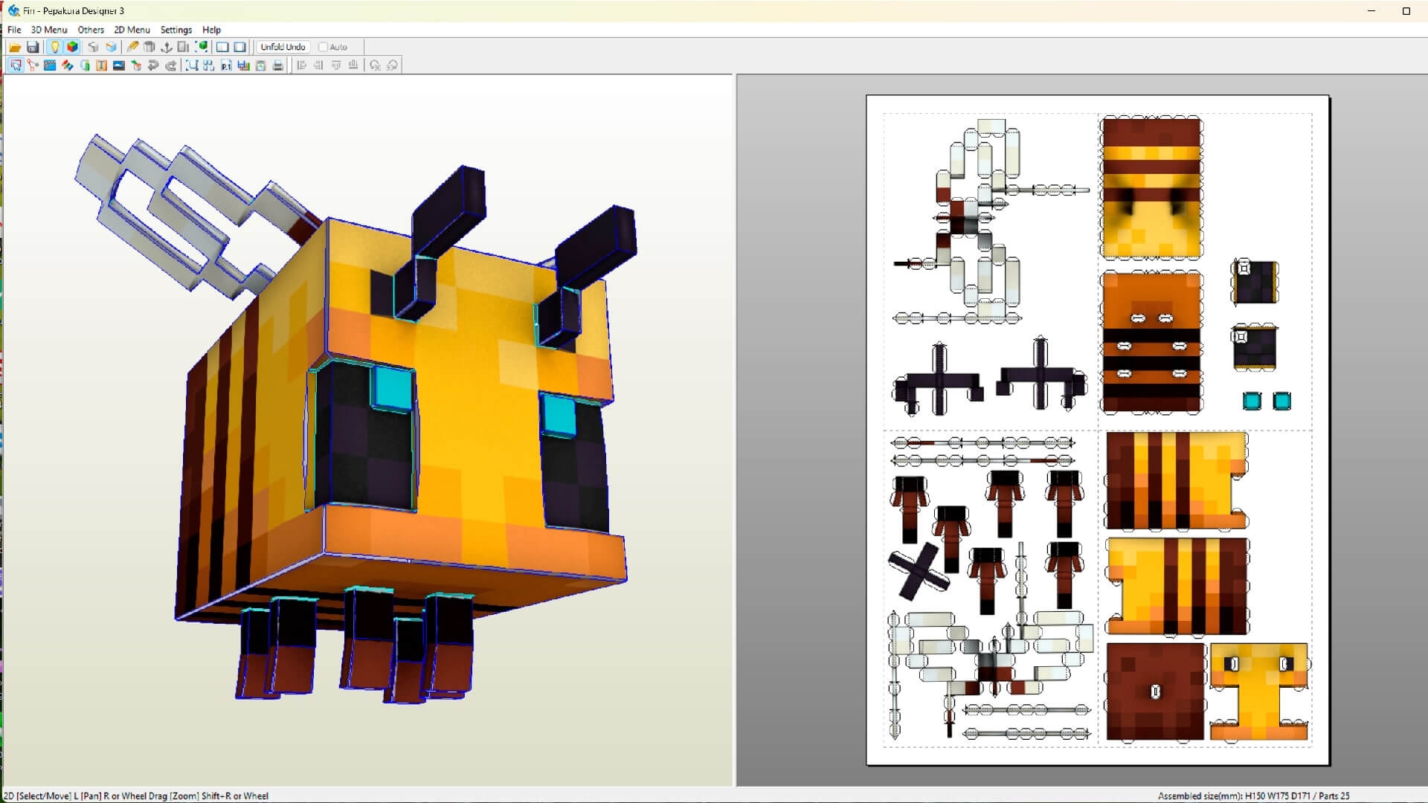Open the 3D Menu

click(x=49, y=30)
